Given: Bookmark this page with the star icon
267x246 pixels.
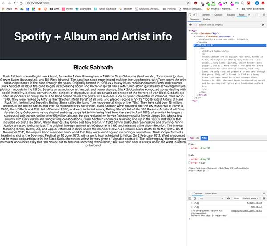Looking at the screenshot, I should point(188,3).
